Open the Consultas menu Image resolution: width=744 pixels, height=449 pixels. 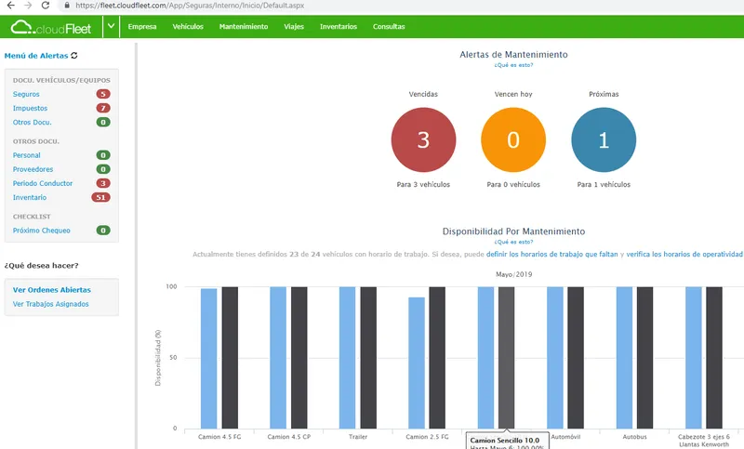coord(389,27)
